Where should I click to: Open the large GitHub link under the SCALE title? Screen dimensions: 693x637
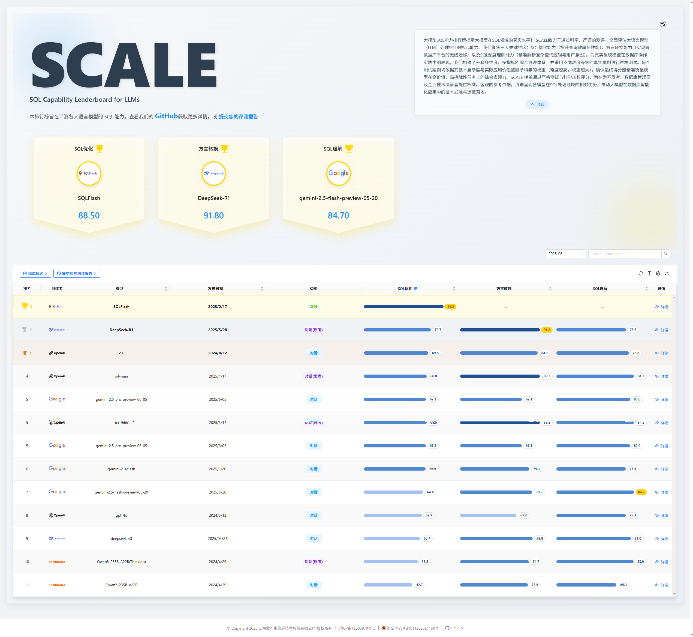click(166, 116)
